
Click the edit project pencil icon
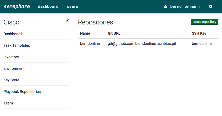pyautogui.click(x=67, y=20)
